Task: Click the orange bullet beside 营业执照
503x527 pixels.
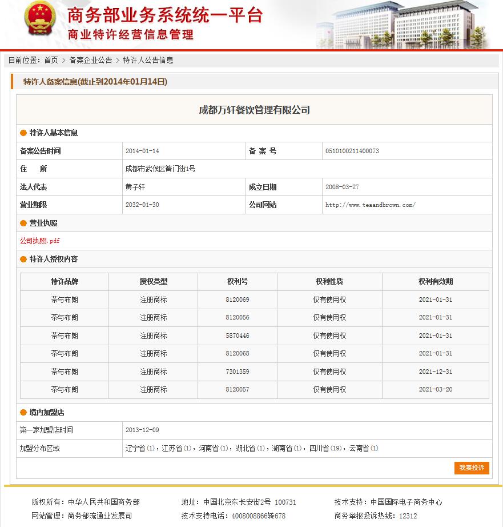Action: pos(23,223)
